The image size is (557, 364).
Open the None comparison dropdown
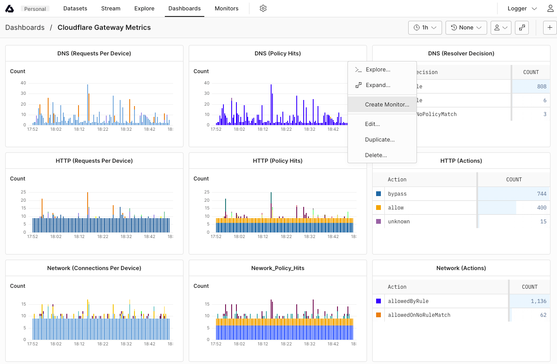(x=466, y=27)
